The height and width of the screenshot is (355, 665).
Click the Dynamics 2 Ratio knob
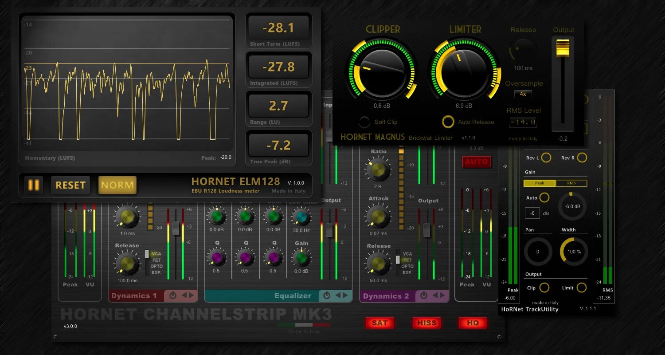(379, 170)
